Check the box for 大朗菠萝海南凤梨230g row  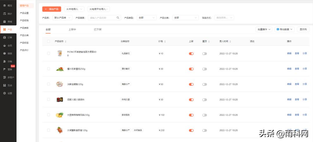point(48,115)
